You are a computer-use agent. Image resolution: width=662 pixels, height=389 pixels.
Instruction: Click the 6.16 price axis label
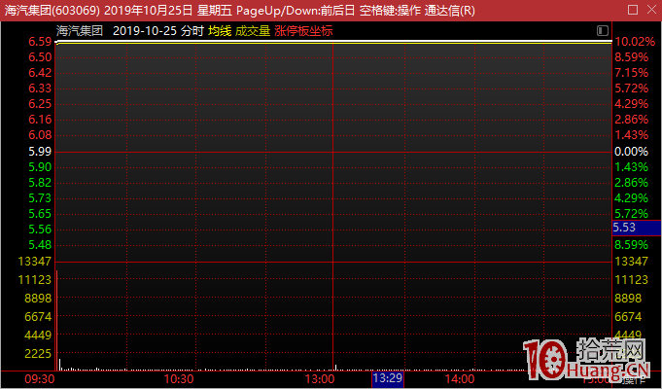pos(40,120)
